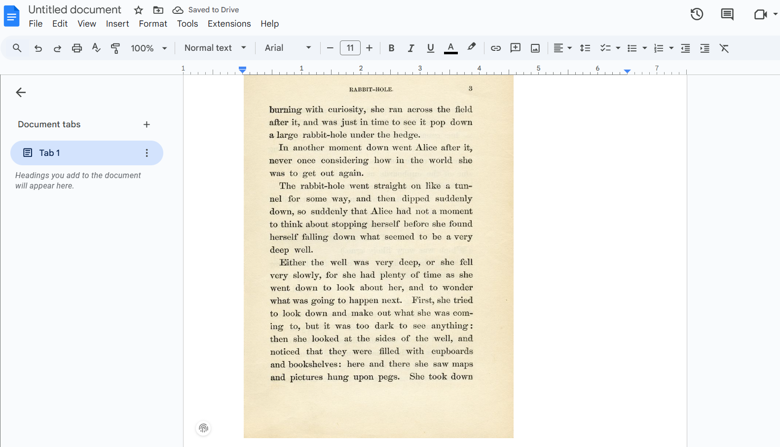Open the text alignment dropdown

click(562, 48)
